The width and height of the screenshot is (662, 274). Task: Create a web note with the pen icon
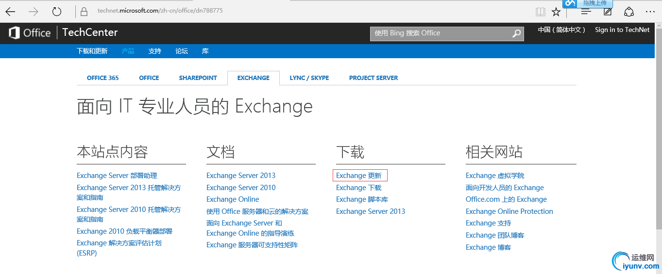(608, 12)
